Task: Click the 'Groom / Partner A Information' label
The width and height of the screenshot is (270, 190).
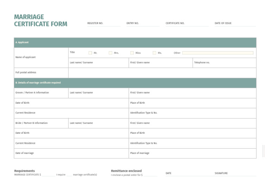Action: click(x=32, y=92)
